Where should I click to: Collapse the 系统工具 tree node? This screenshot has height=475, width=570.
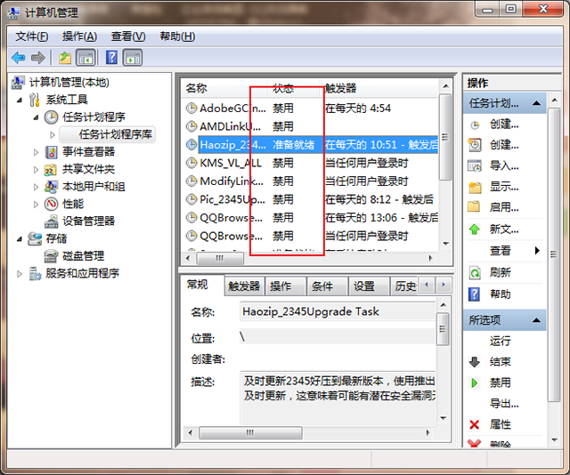click(x=20, y=100)
